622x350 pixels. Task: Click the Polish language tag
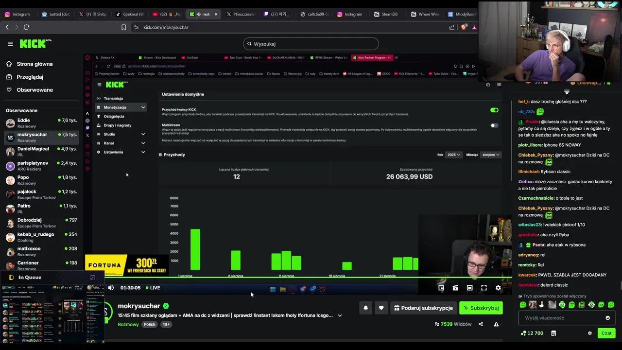150,324
